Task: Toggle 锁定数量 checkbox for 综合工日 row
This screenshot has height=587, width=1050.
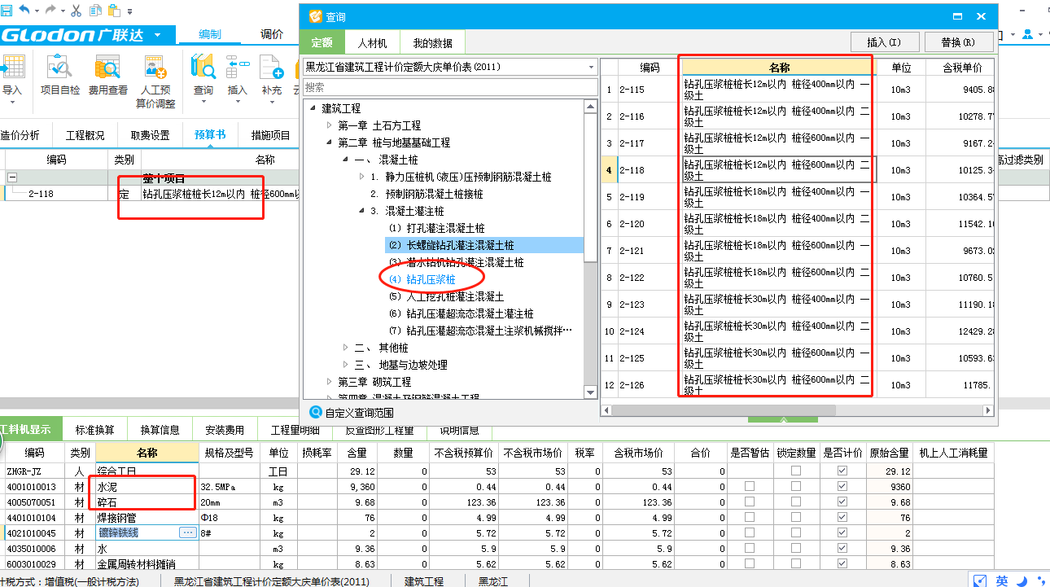Action: pyautogui.click(x=796, y=471)
